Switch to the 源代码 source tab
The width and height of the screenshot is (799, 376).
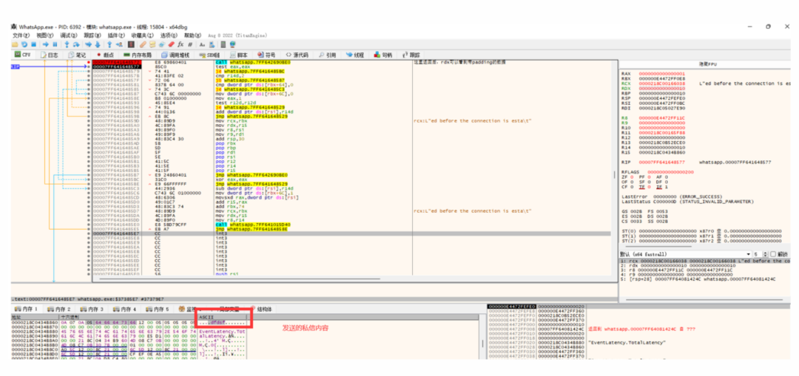297,55
